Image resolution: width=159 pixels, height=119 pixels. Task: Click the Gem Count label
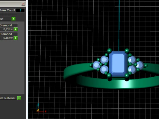pyautogui.click(x=7, y=10)
